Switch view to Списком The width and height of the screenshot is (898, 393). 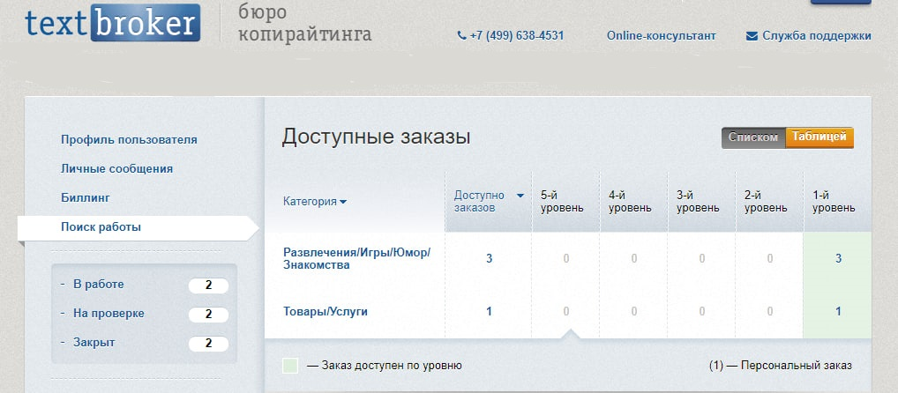(x=753, y=137)
